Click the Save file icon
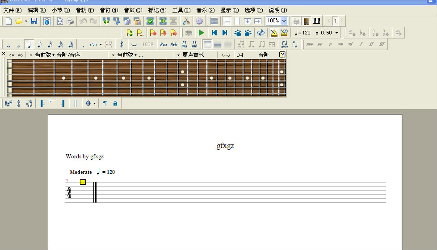The width and height of the screenshot is (437, 250). point(34,21)
